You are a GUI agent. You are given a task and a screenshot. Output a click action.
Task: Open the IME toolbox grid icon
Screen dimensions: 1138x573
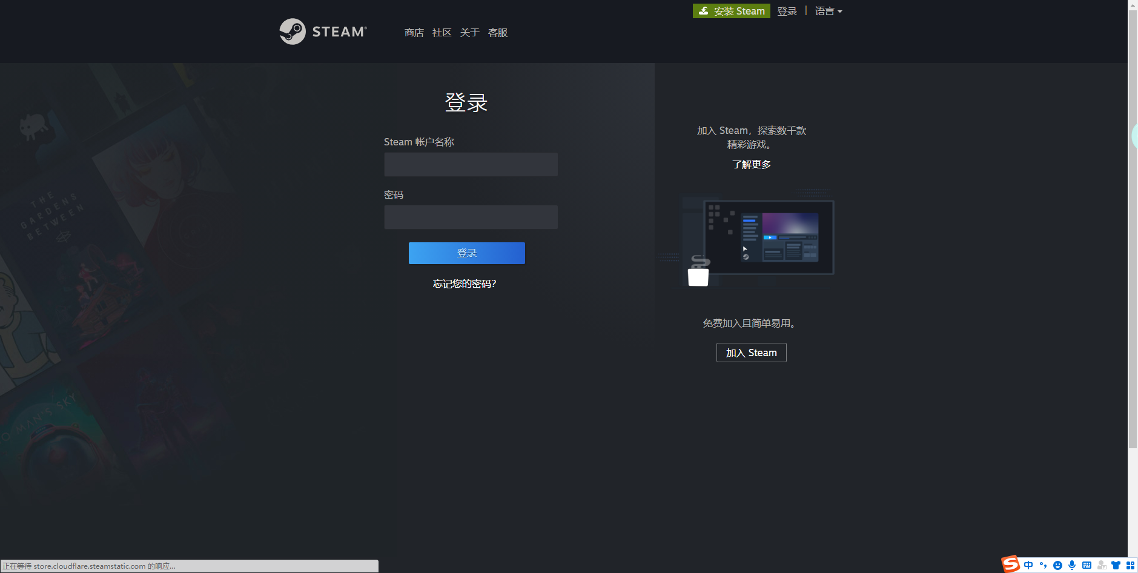point(1130,565)
